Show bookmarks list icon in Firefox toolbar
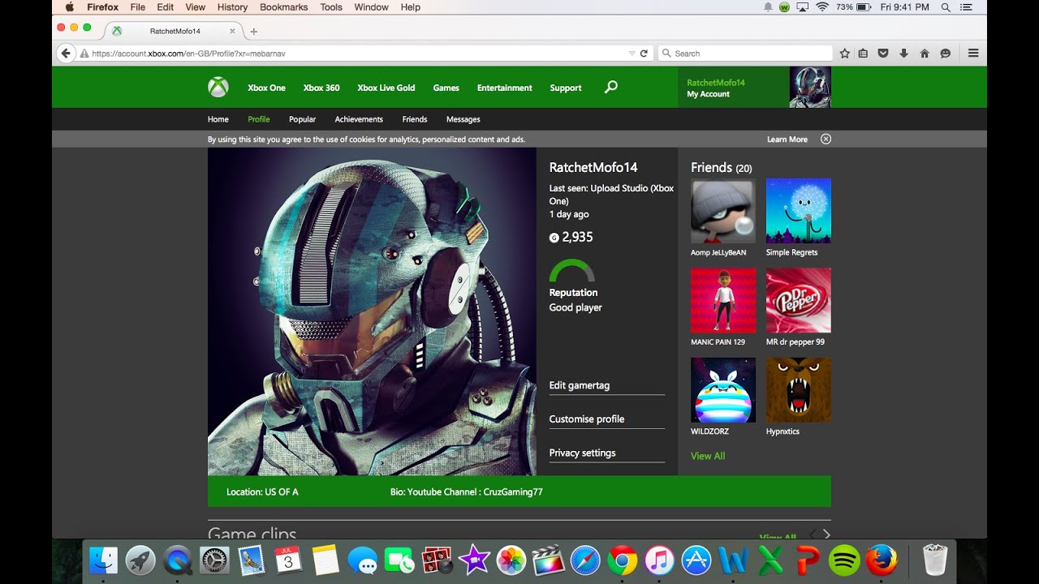Image resolution: width=1039 pixels, height=584 pixels. point(863,54)
